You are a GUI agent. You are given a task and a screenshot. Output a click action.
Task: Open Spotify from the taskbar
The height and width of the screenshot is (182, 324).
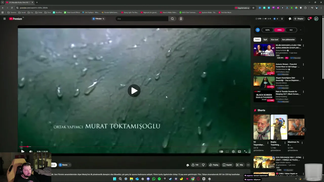(159, 179)
